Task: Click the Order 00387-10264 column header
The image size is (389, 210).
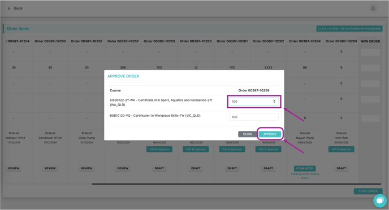Action: coord(305,41)
